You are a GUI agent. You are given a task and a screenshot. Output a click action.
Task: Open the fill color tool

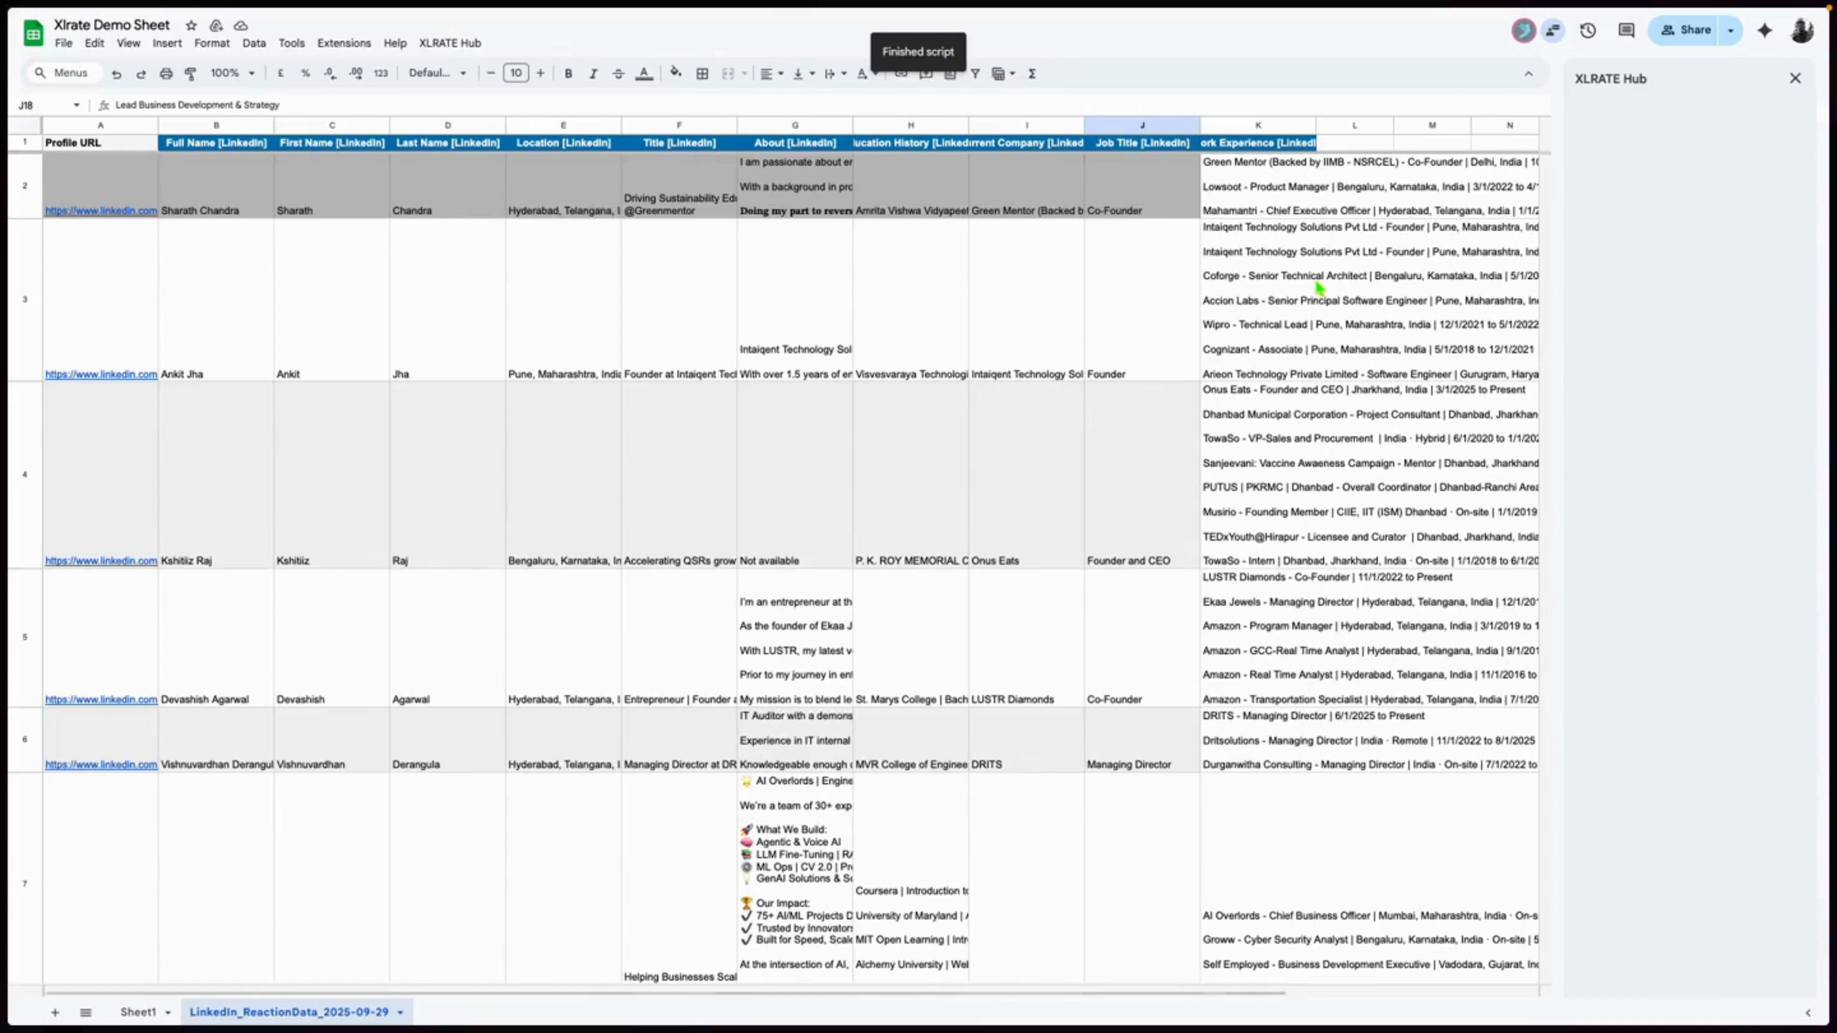click(675, 73)
